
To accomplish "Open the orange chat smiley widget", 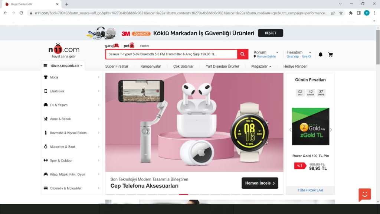I will [x=364, y=194].
